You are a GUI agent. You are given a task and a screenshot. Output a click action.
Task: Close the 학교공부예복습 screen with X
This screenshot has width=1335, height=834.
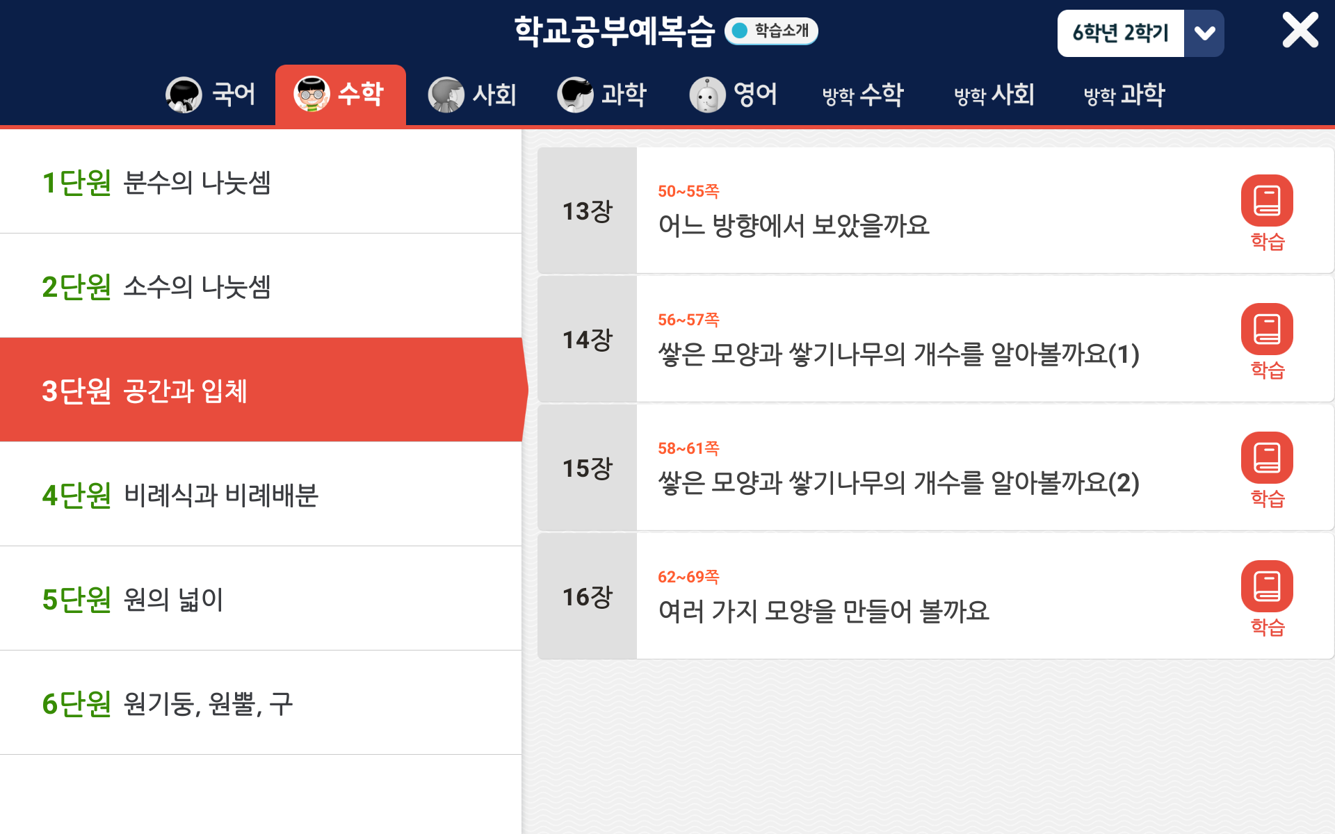(1300, 31)
